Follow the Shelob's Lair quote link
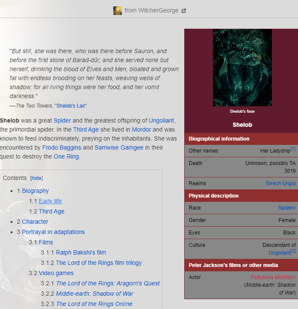The image size is (298, 309). coord(71,106)
